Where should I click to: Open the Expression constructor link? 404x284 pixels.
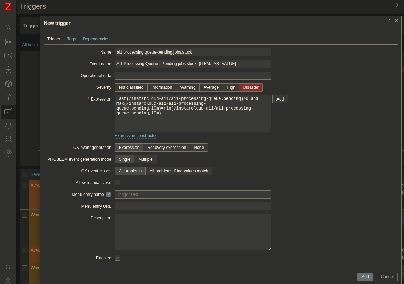coord(136,136)
